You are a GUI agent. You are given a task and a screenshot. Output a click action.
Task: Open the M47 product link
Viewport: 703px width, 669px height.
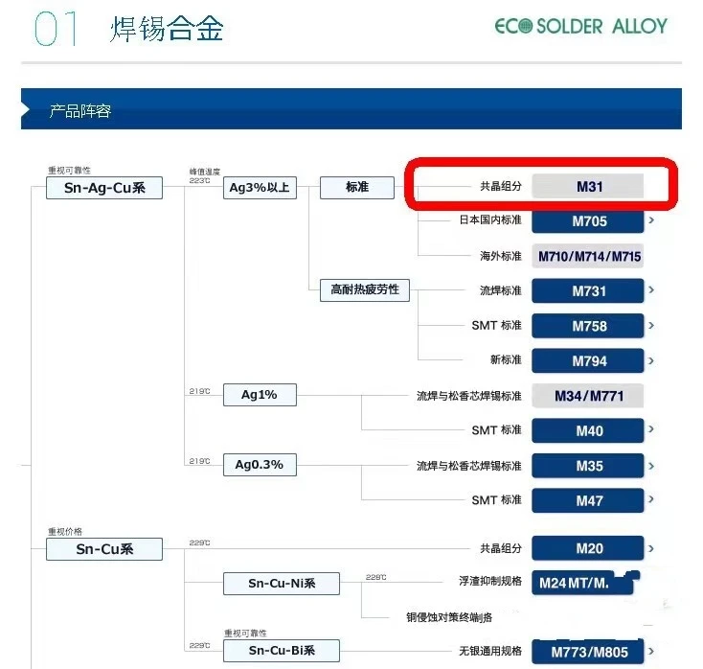point(588,500)
